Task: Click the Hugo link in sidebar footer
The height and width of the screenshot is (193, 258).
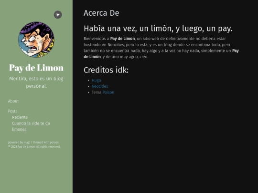Action: point(27,142)
